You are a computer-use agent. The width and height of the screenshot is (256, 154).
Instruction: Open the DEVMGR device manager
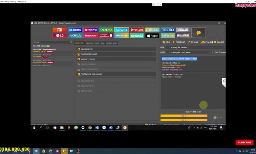(206, 42)
